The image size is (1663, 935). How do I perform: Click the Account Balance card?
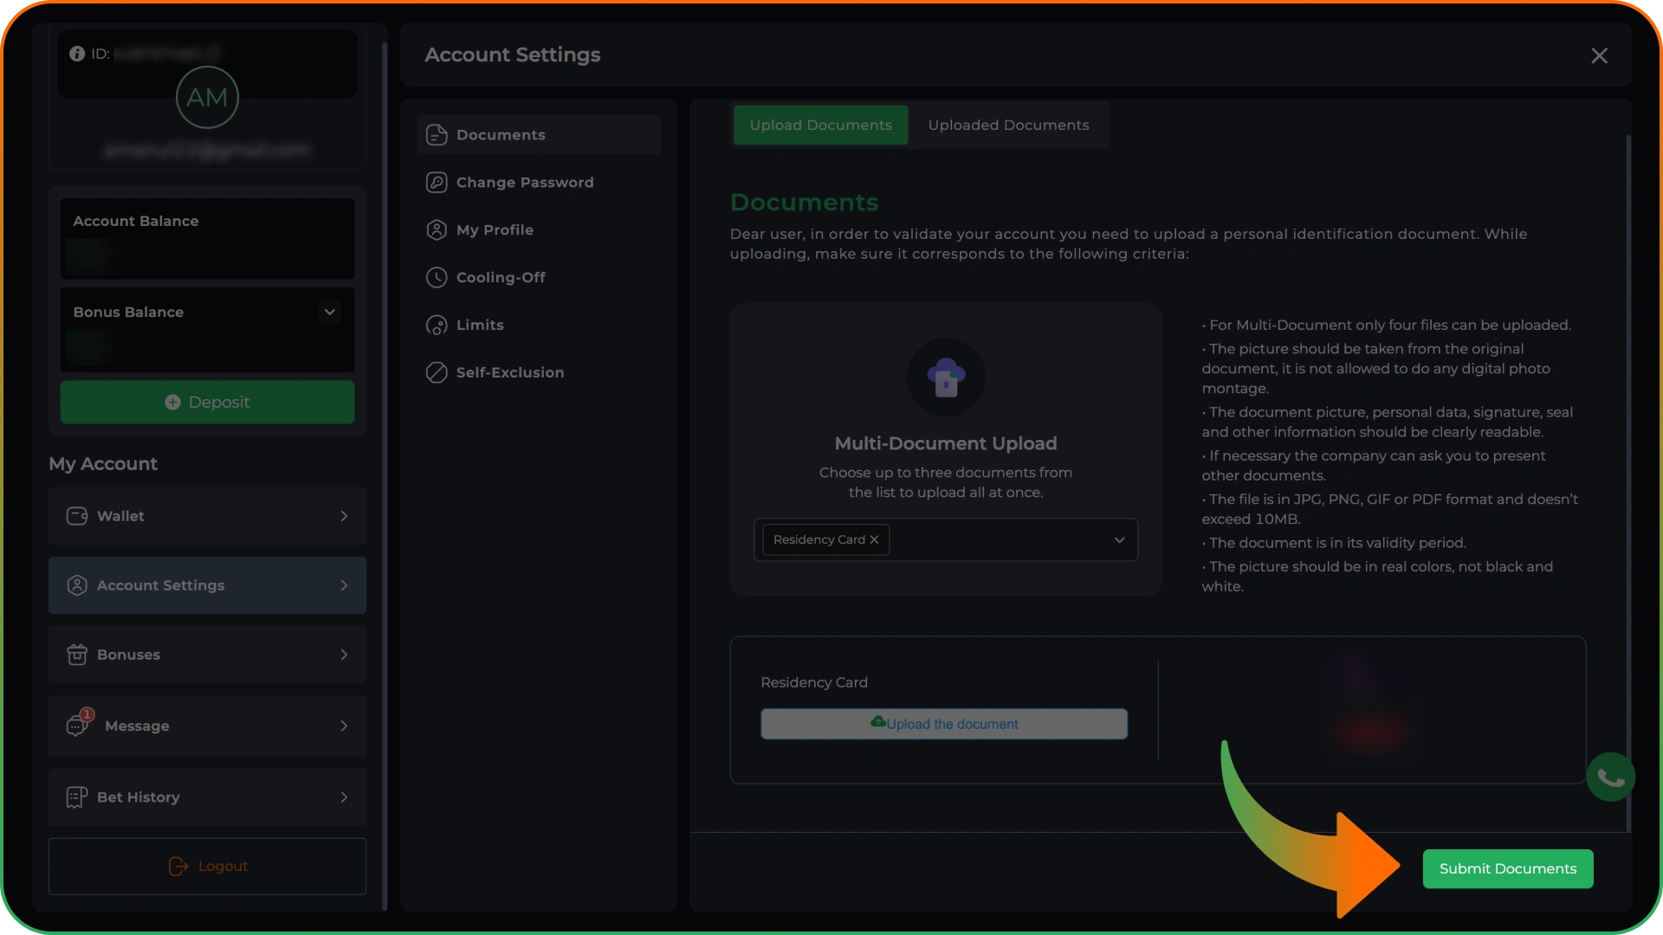(x=207, y=239)
